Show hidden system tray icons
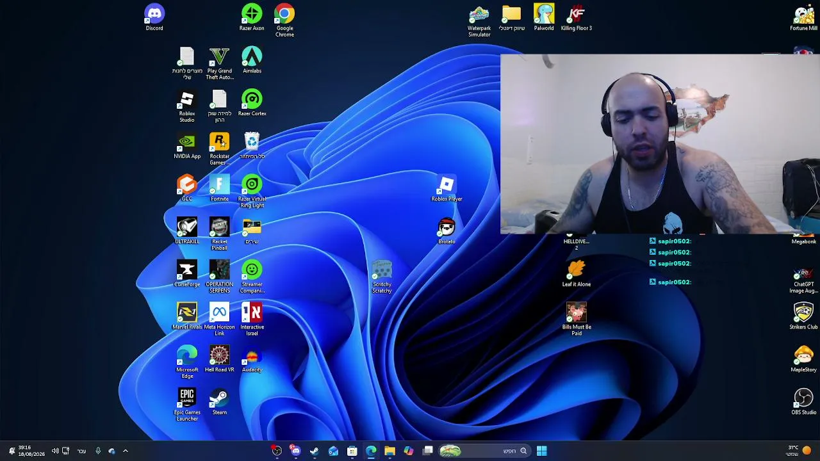 [126, 451]
